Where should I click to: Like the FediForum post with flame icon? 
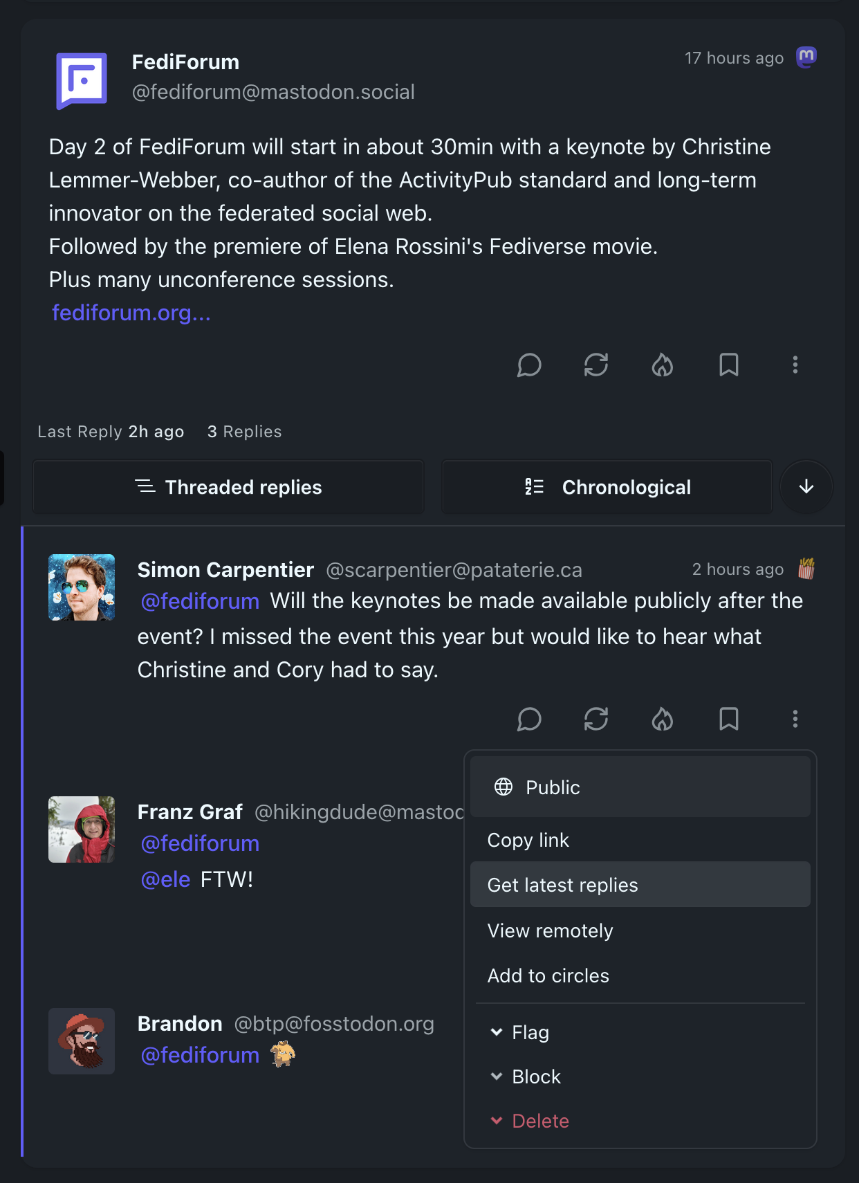click(x=662, y=365)
